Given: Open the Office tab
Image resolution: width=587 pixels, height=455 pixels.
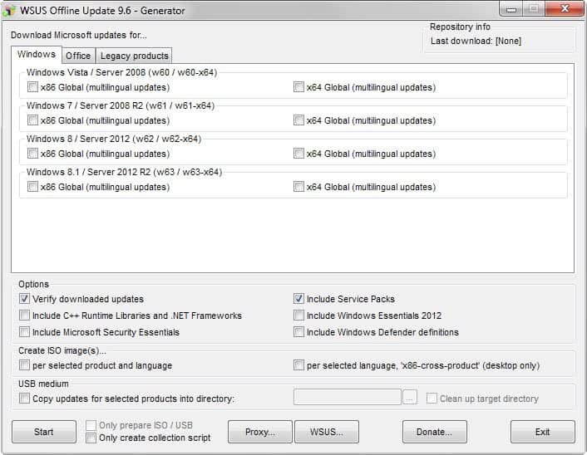Looking at the screenshot, I should (x=78, y=56).
